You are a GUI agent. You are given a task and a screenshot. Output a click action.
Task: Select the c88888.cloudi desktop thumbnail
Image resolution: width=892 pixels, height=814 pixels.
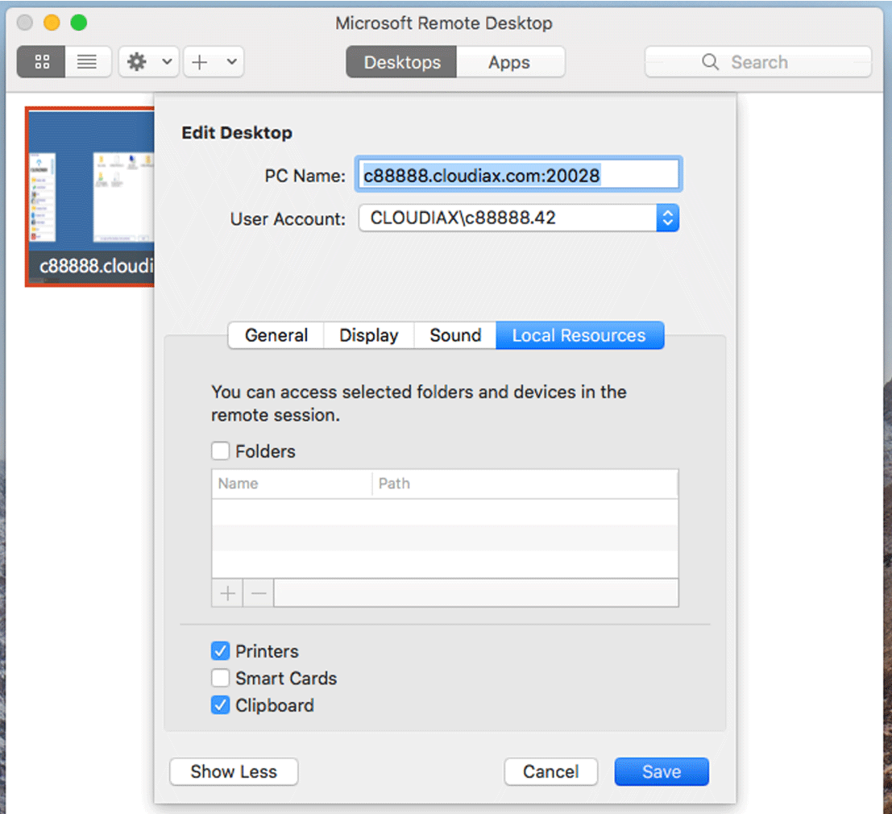pyautogui.click(x=91, y=197)
